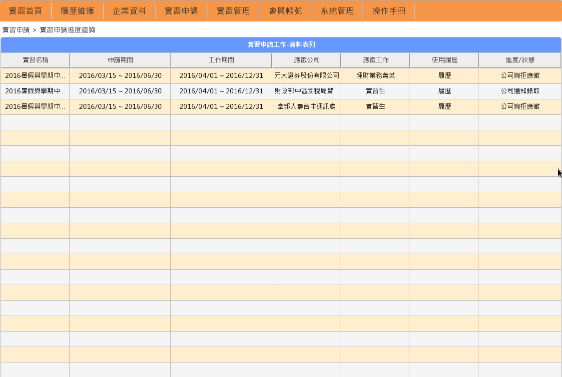Viewport: 562px width, 377px height.
Task: Sort by the 進度/狀態 column header
Action: (520, 60)
